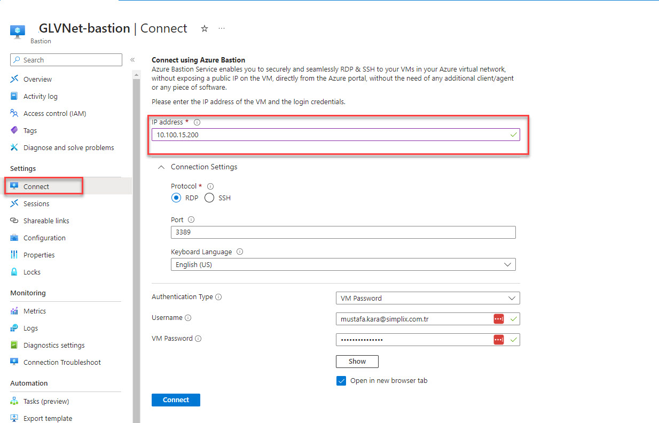The height and width of the screenshot is (423, 659).
Task: Open the more options ellipsis menu
Action: click(x=222, y=29)
